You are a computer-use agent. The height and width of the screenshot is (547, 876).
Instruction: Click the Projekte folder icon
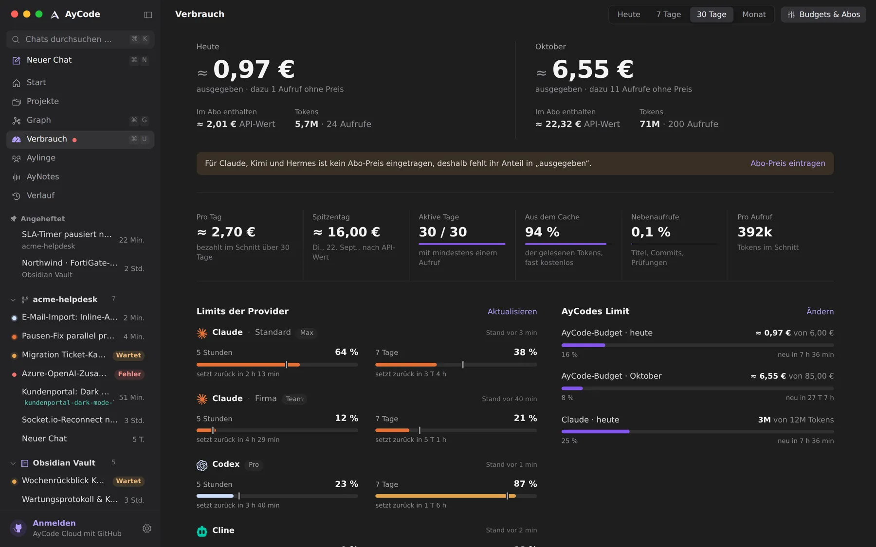(16, 102)
